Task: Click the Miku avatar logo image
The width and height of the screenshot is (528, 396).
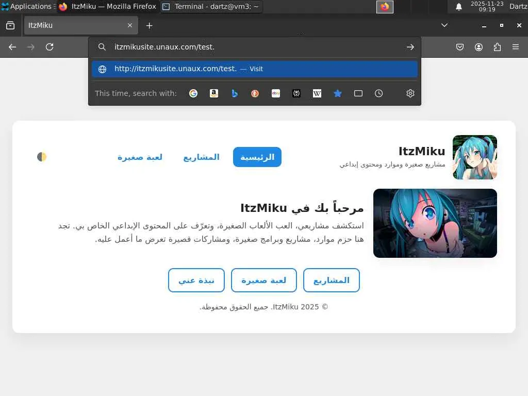Action: [475, 157]
